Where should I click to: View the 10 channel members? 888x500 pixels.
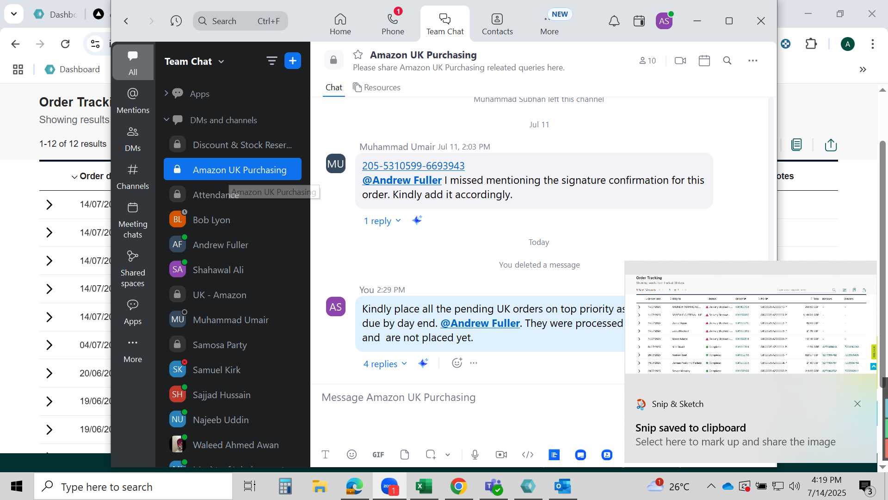[647, 61]
